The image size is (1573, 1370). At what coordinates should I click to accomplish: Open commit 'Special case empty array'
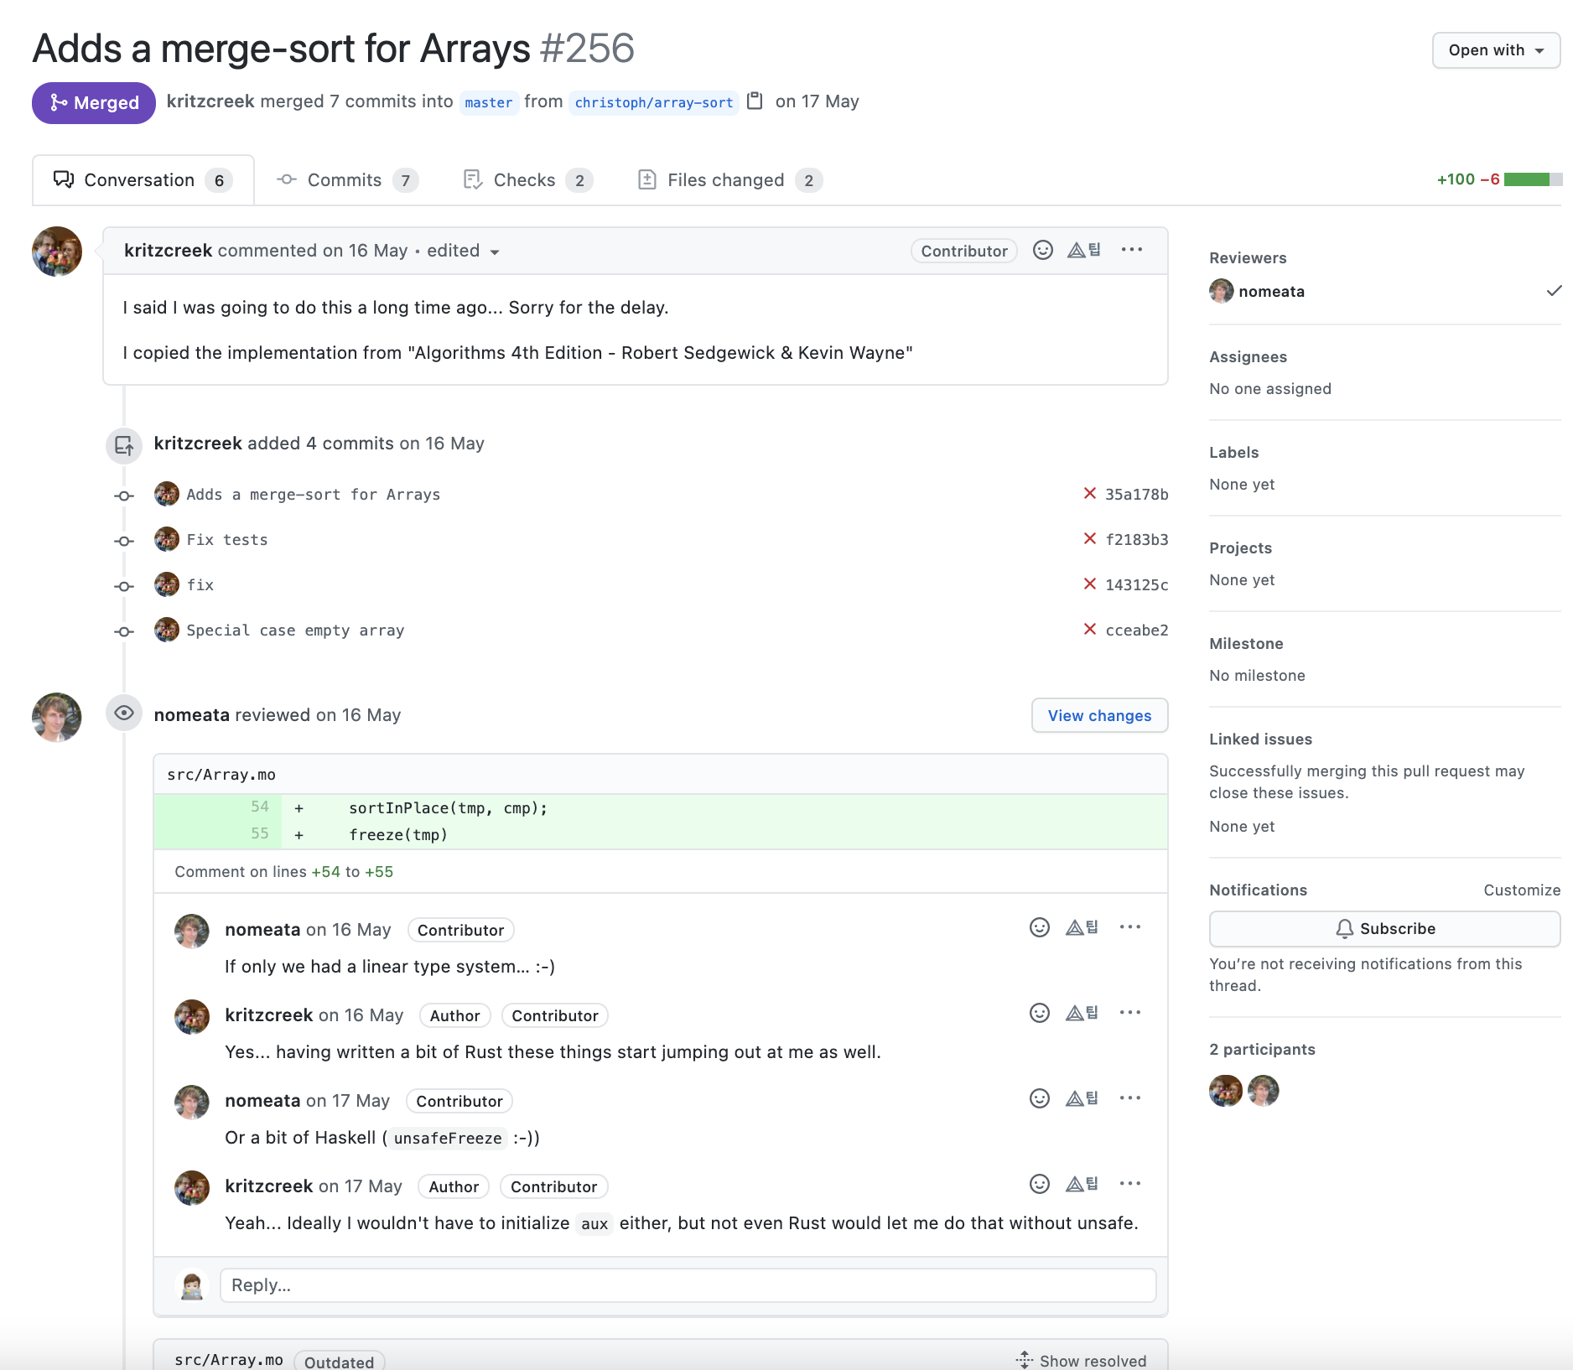[295, 631]
